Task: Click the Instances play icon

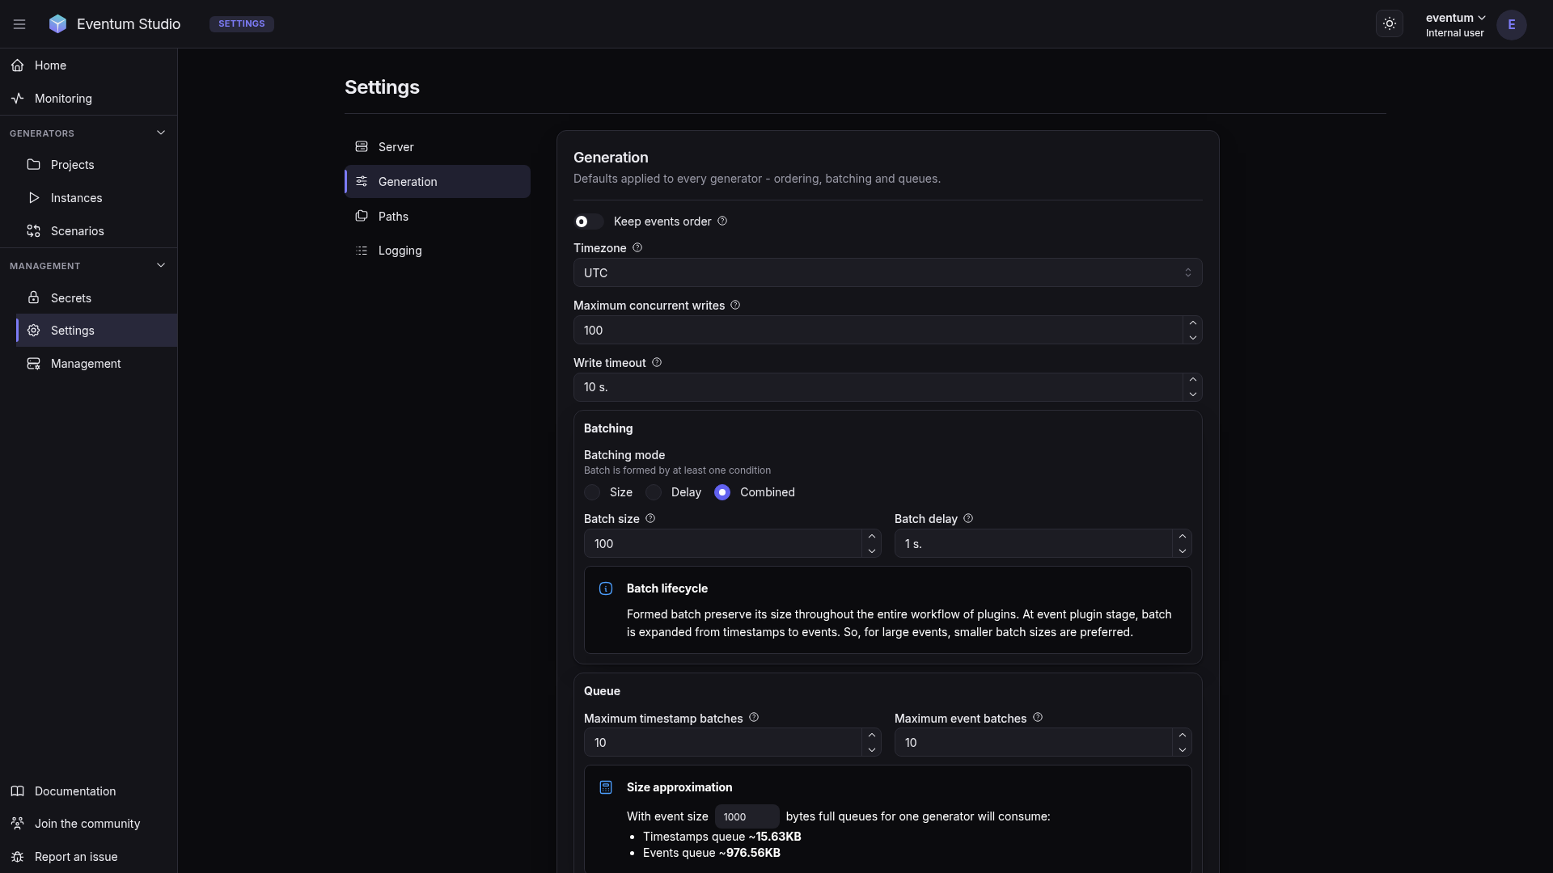Action: (x=33, y=198)
